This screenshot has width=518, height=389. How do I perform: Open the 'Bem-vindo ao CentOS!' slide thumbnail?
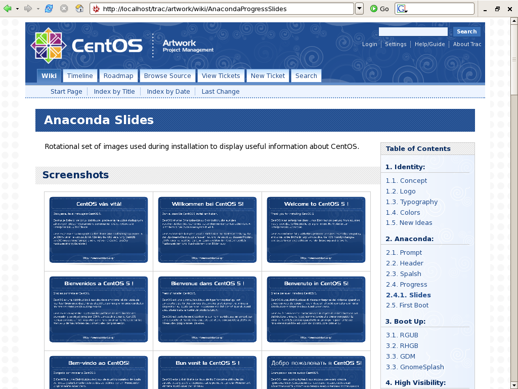pos(99,372)
